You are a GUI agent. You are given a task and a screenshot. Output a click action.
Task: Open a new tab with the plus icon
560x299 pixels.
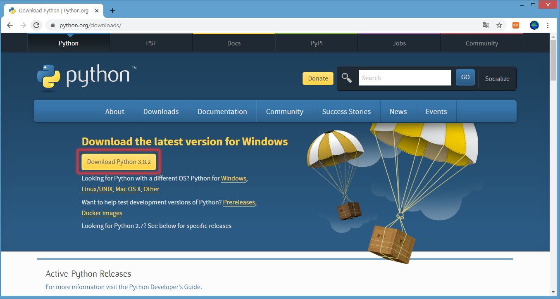click(x=112, y=11)
